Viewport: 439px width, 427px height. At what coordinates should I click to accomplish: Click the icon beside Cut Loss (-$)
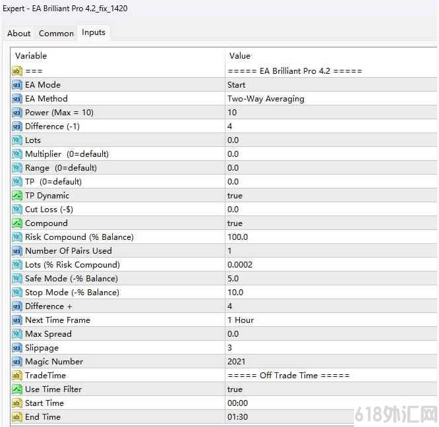[x=16, y=210]
